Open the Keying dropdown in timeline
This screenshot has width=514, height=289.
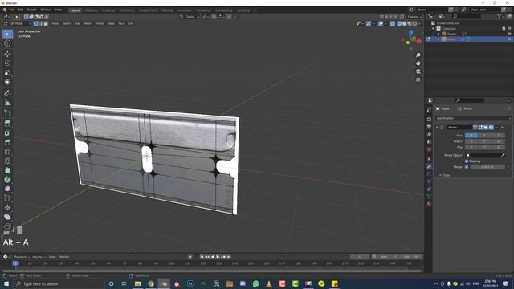coord(39,257)
